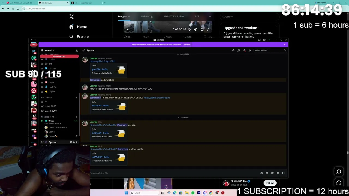Open Discord inbox icon in title bar

[259, 40]
